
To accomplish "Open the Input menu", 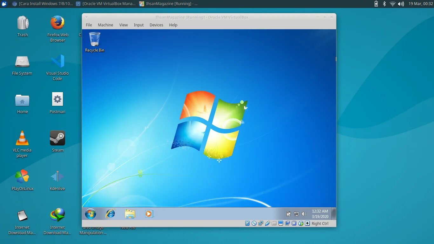I will click(139, 25).
